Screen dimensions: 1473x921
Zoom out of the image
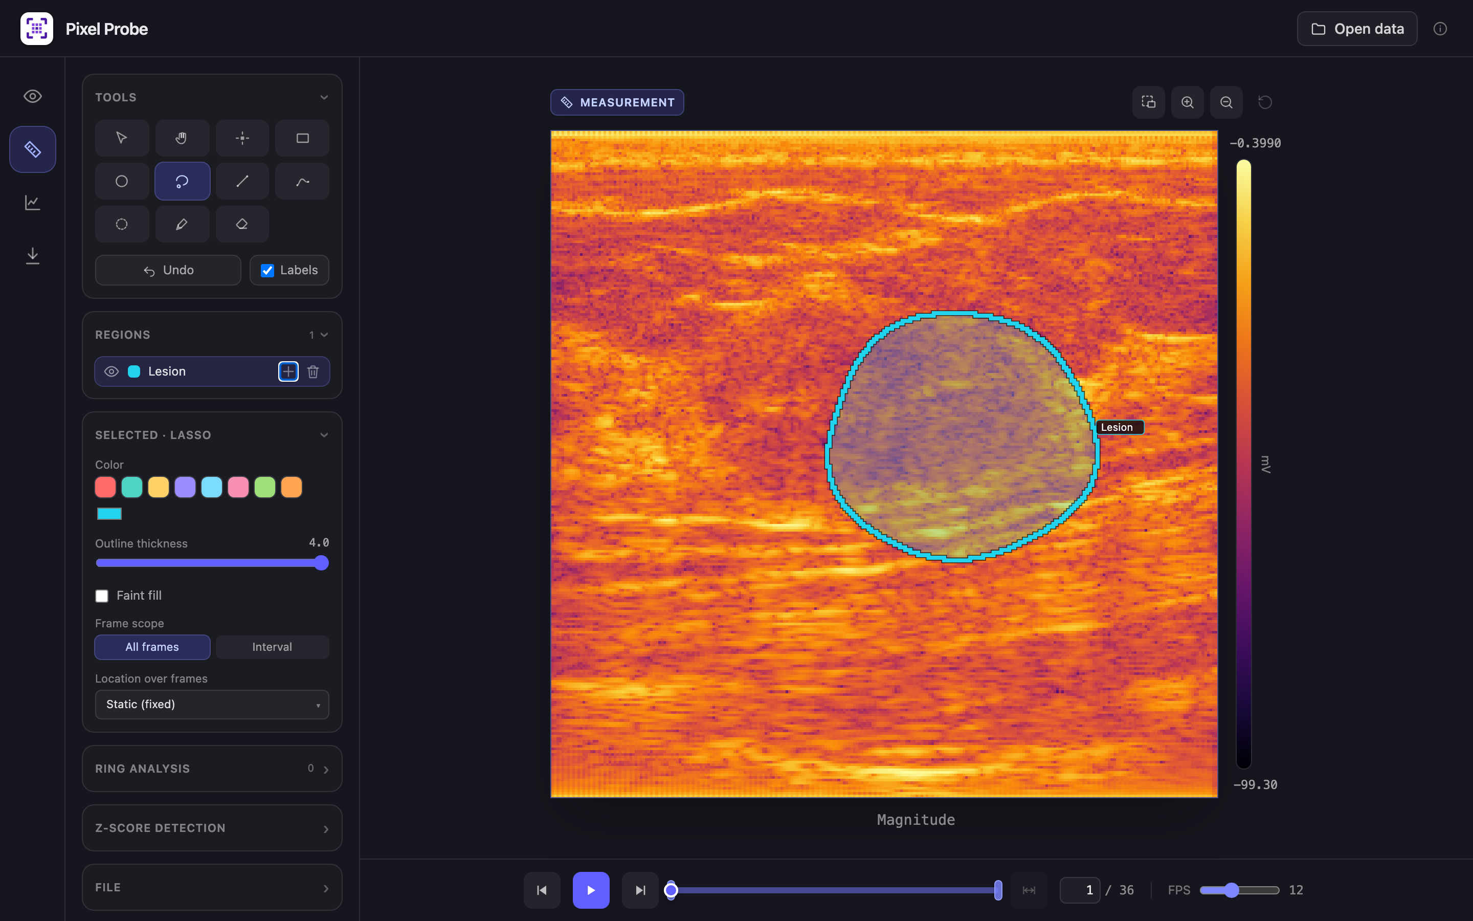tap(1226, 102)
